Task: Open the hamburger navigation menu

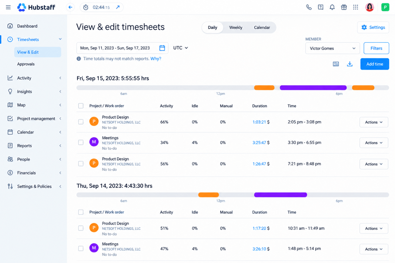Action: (x=8, y=7)
